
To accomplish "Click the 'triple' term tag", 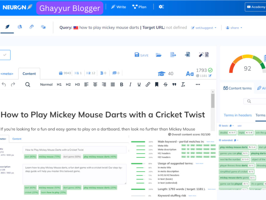I will (246, 133).
